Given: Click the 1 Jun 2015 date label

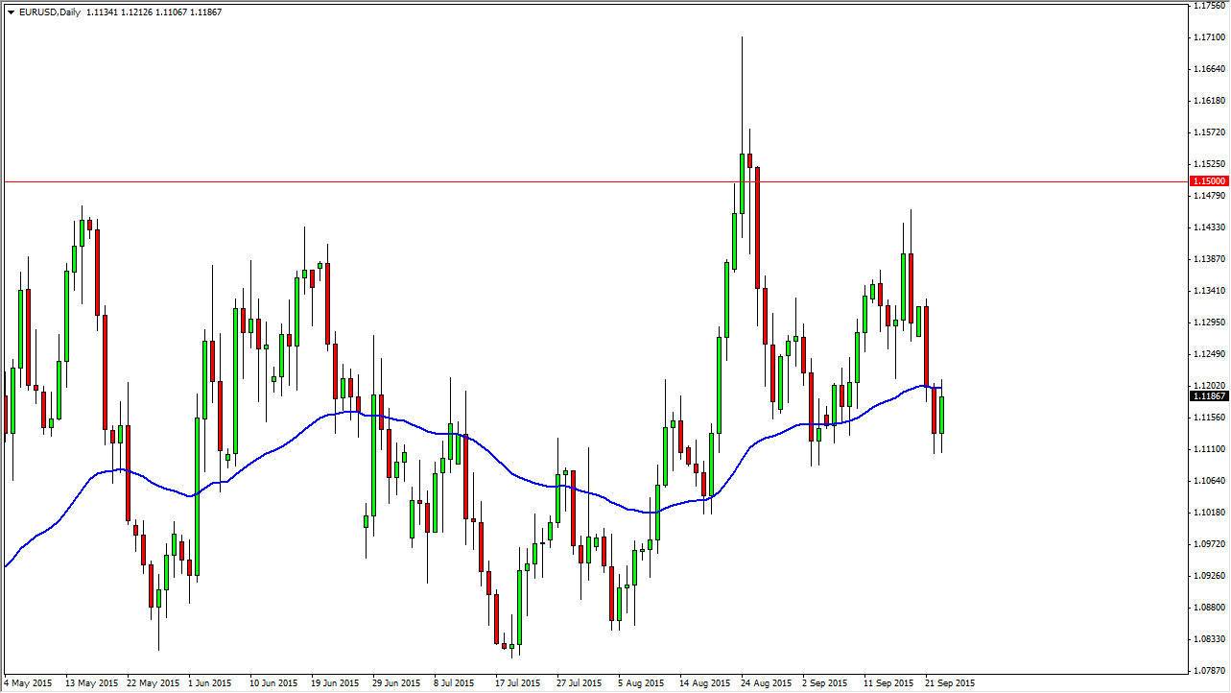Looking at the screenshot, I should tap(210, 683).
